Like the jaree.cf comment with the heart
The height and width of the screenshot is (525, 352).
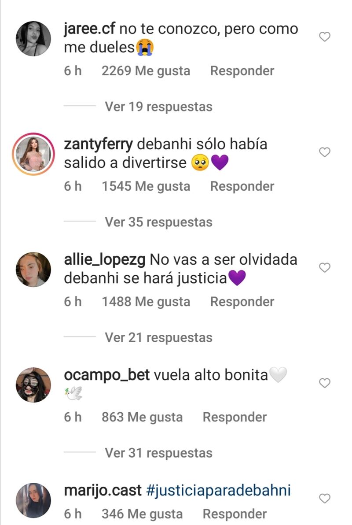(325, 37)
